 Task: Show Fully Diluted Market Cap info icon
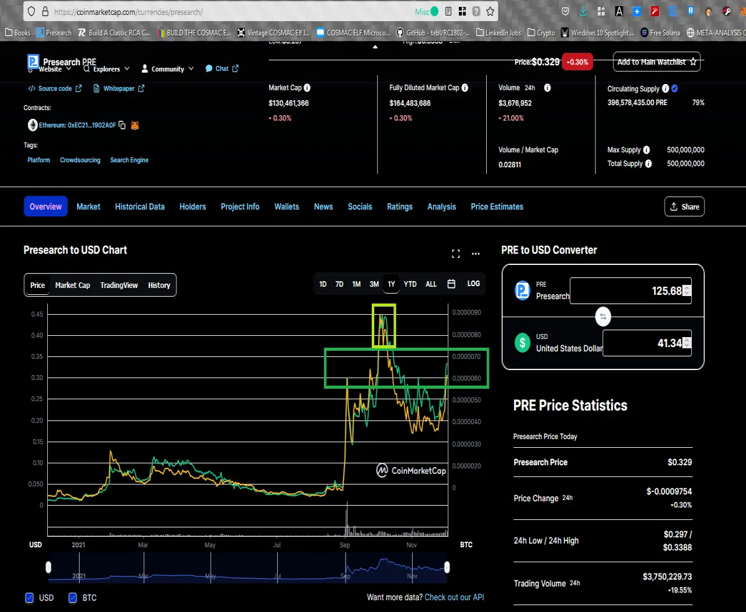(465, 88)
